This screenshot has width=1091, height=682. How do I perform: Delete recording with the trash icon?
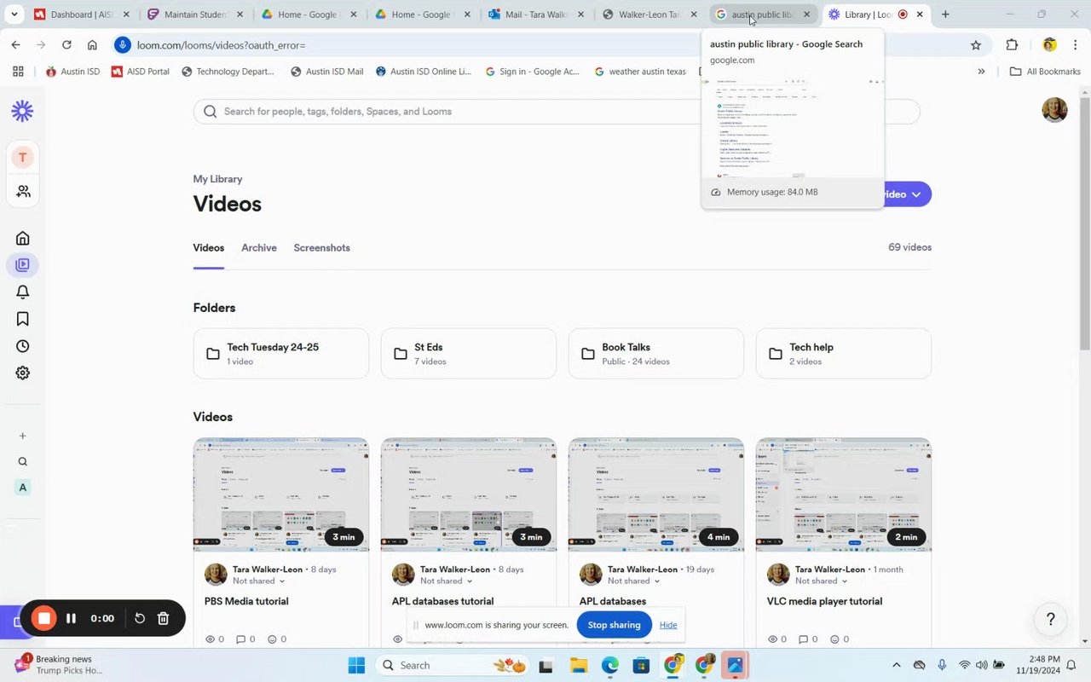164,618
